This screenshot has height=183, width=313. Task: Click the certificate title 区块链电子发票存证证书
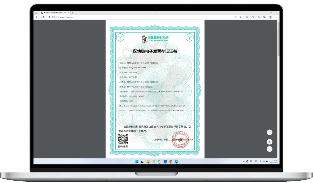point(155,51)
